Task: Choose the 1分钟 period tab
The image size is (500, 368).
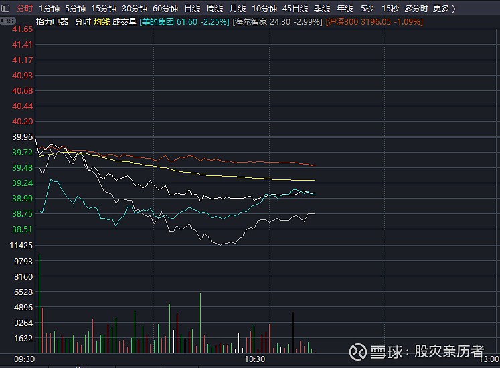Action: [x=49, y=9]
